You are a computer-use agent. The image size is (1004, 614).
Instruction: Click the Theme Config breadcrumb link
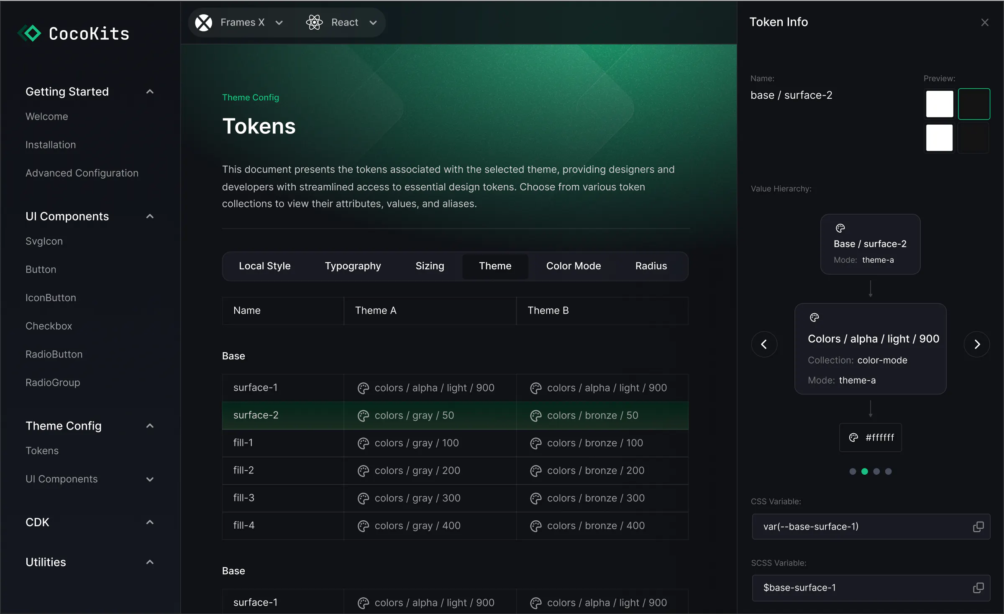250,97
